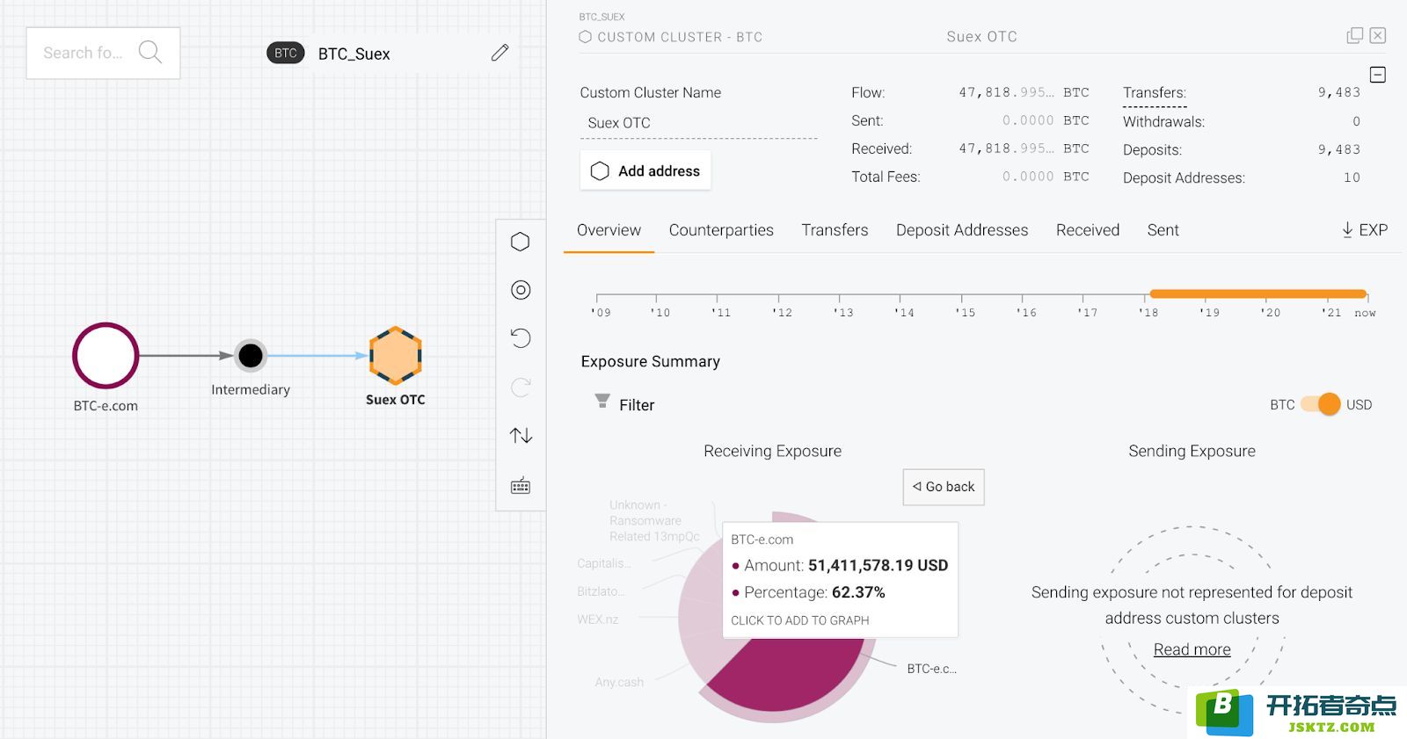The height and width of the screenshot is (739, 1407).
Task: Click the timeline end handle at now
Action: click(1365, 293)
